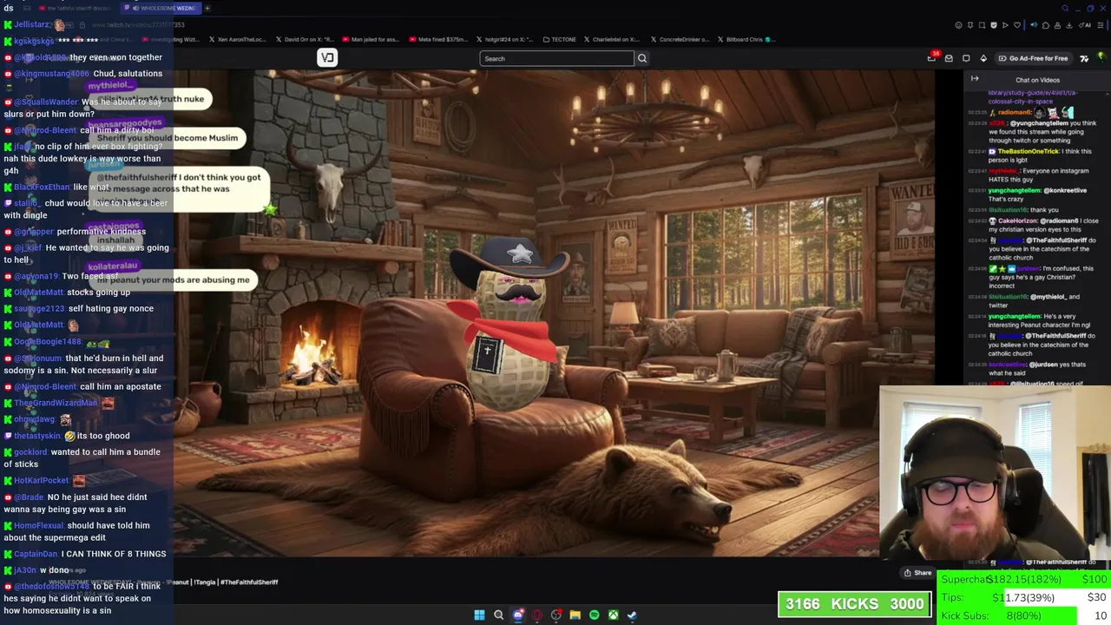The width and height of the screenshot is (1111, 625).
Task: Open the Twitch user avatar menu
Action: tap(1101, 57)
